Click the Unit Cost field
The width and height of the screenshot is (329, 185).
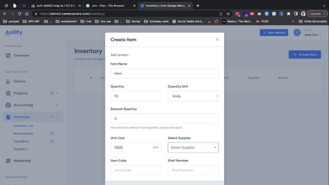136,147
